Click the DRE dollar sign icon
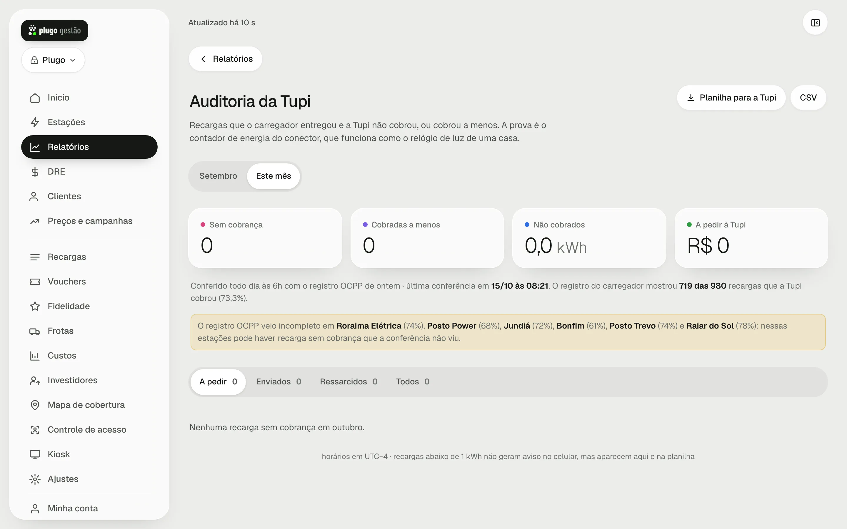847x529 pixels. coord(35,172)
